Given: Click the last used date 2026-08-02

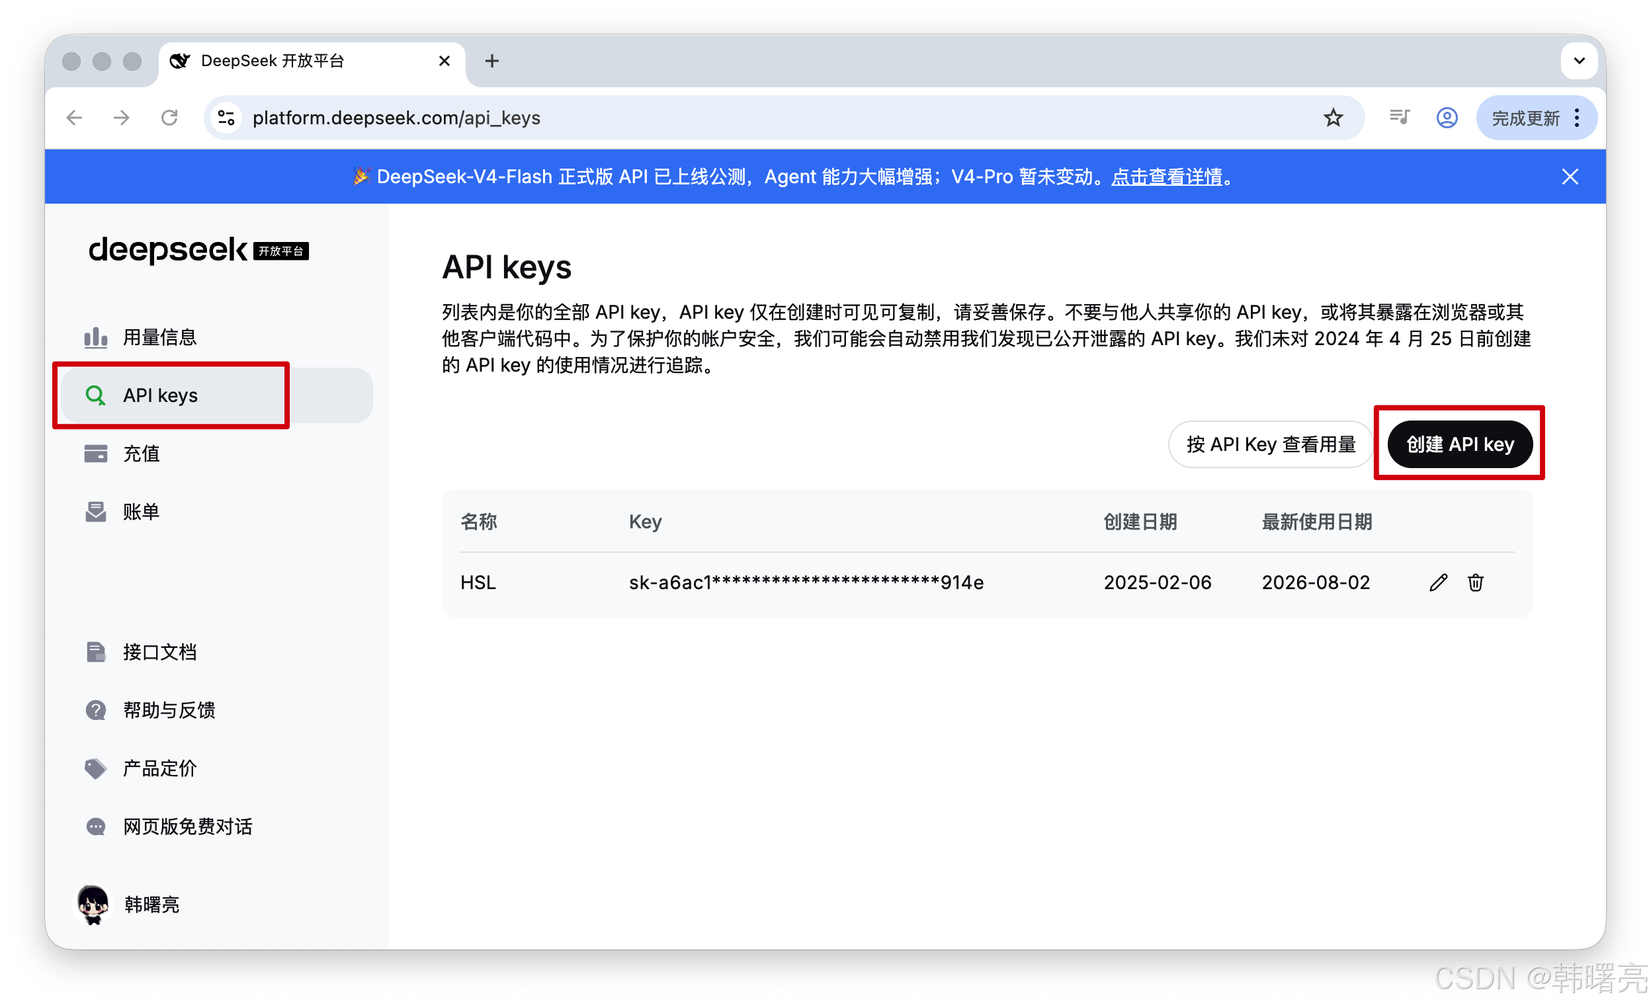Looking at the screenshot, I should pyautogui.click(x=1315, y=583).
